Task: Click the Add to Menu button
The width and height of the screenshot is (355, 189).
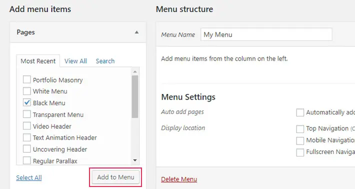Action: click(115, 177)
